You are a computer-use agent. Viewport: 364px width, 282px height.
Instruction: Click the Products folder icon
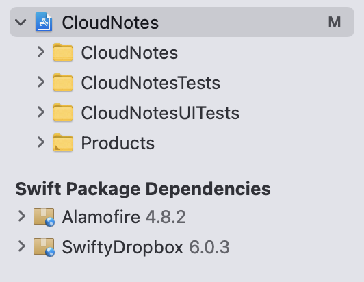(x=63, y=142)
